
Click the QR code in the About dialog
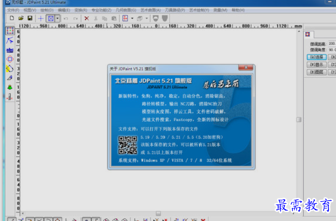(128, 145)
